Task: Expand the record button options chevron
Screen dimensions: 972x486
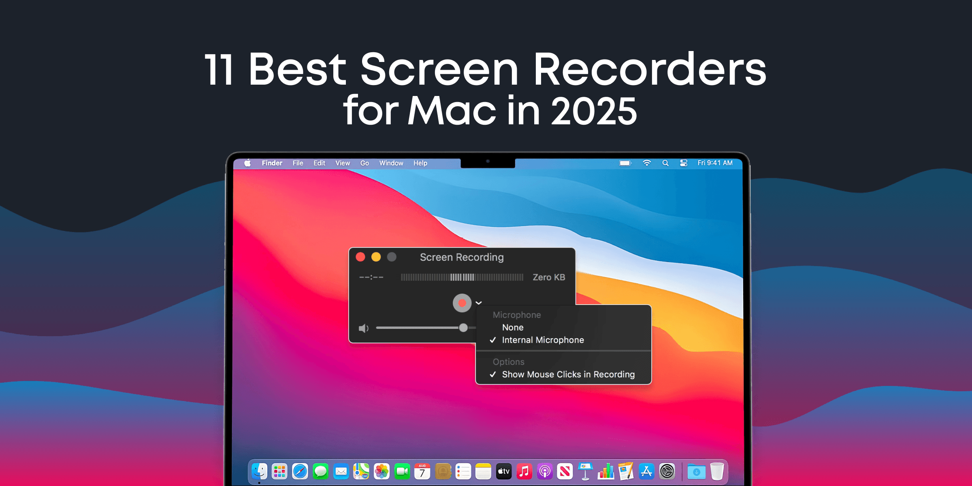Action: click(x=480, y=303)
